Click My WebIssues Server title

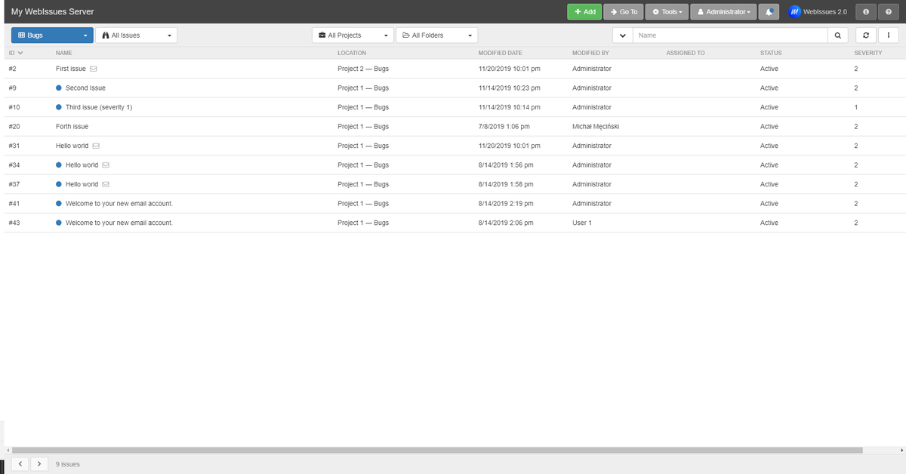(x=52, y=11)
